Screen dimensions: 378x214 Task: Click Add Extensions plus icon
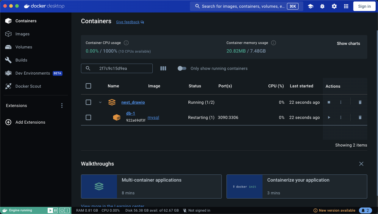[8, 122]
